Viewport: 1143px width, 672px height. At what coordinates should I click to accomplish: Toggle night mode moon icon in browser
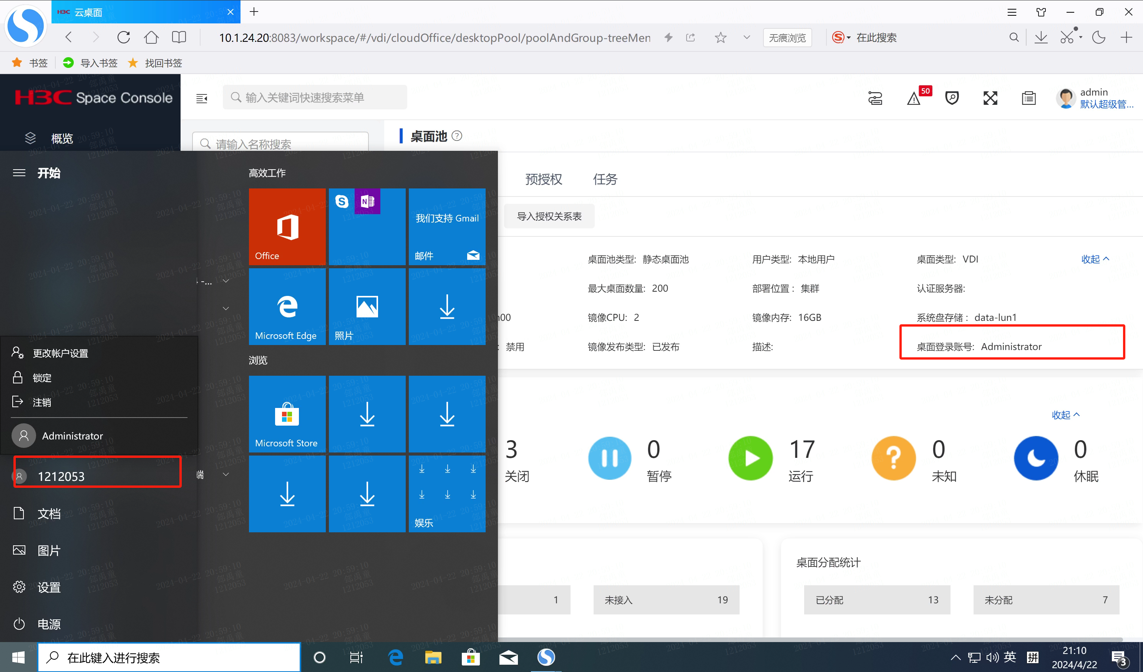pyautogui.click(x=1098, y=37)
